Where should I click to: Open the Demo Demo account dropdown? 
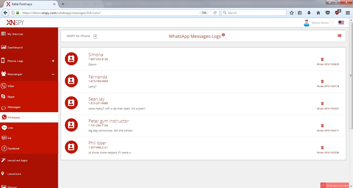(332, 23)
